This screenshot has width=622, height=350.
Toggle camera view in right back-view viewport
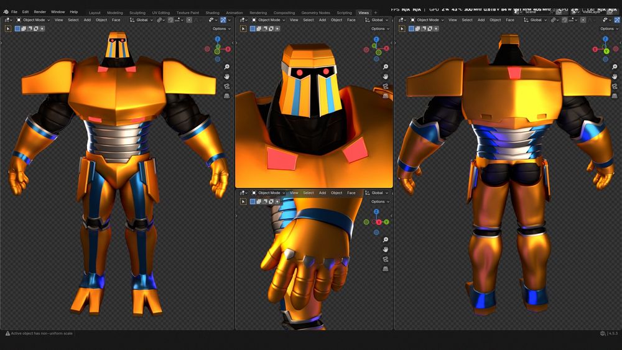(615, 86)
